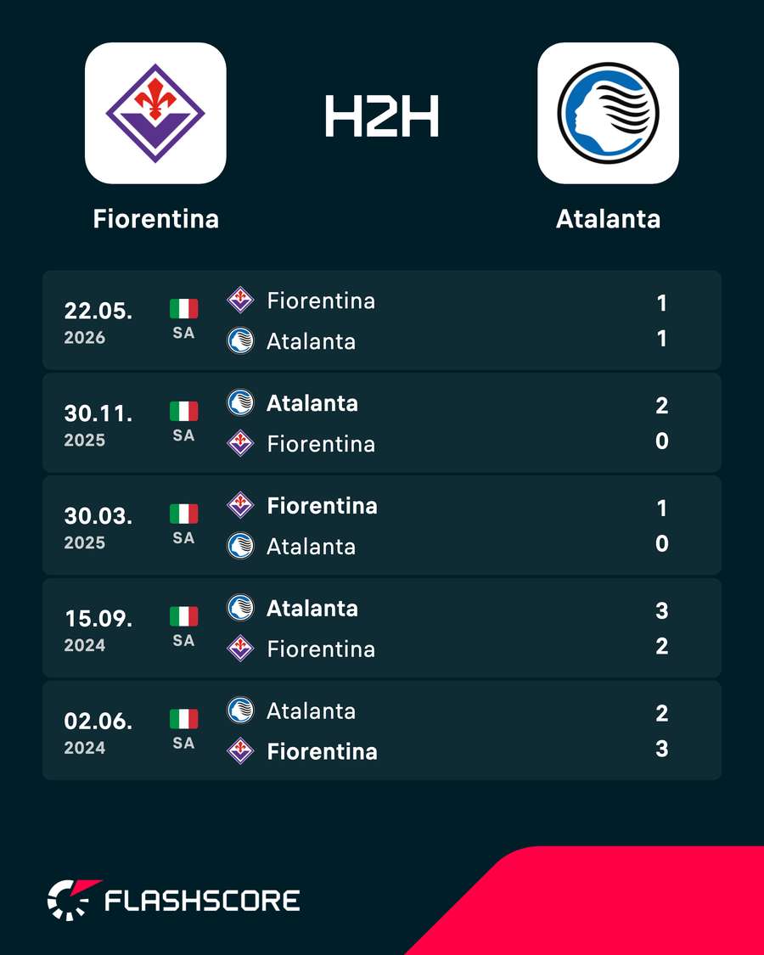
Task: Click the Atalanta badge in the 15.09.2024 row
Action: [x=240, y=608]
